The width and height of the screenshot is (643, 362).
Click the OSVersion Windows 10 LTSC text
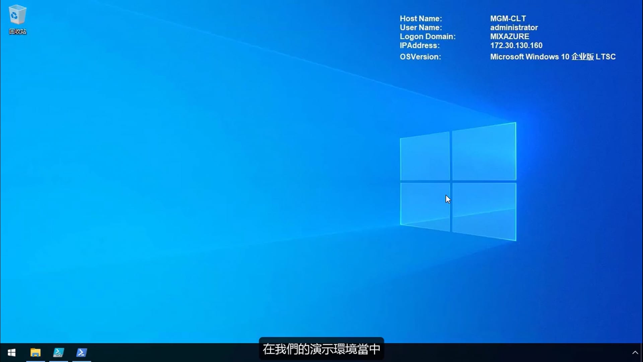click(x=553, y=57)
